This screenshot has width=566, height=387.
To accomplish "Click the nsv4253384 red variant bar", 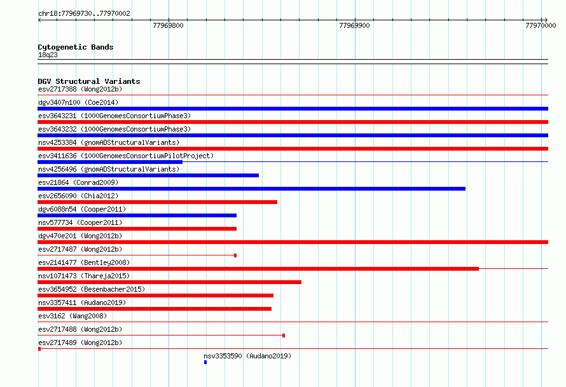I will 293,149.
